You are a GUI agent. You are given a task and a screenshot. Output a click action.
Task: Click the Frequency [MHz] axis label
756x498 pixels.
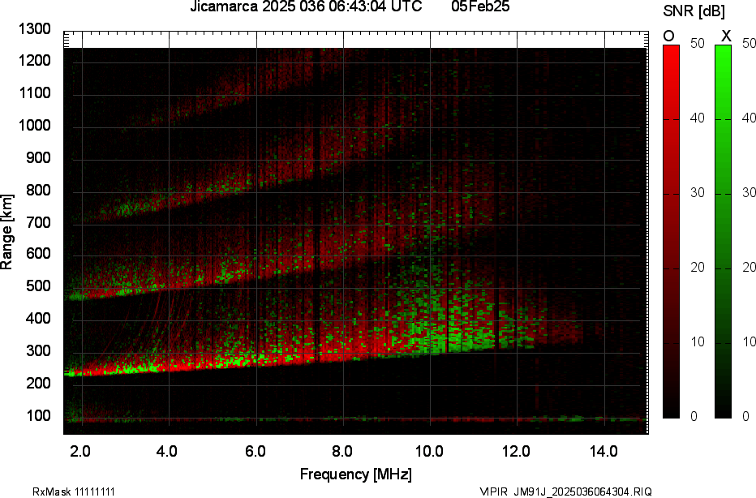click(356, 474)
